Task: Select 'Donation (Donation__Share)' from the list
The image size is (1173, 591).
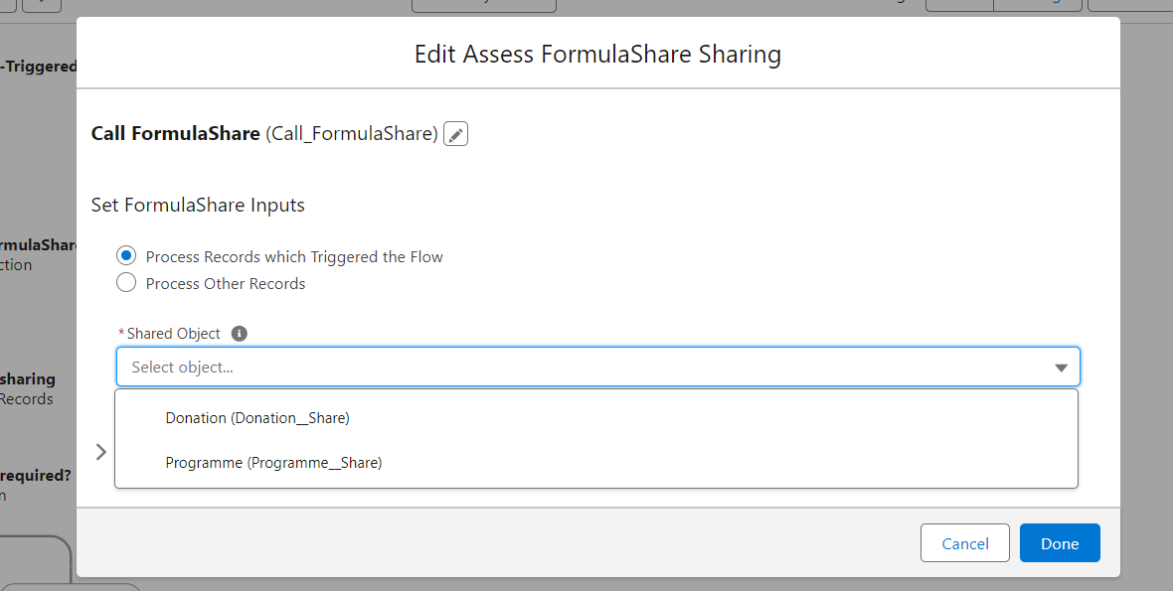Action: (257, 417)
